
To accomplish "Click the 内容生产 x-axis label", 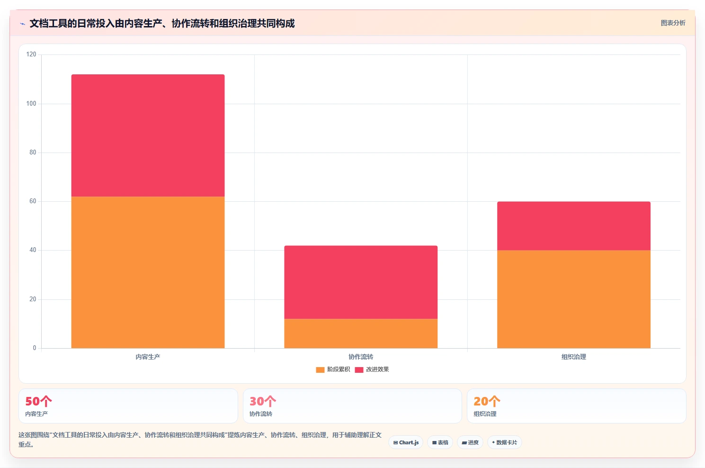I will 148,357.
